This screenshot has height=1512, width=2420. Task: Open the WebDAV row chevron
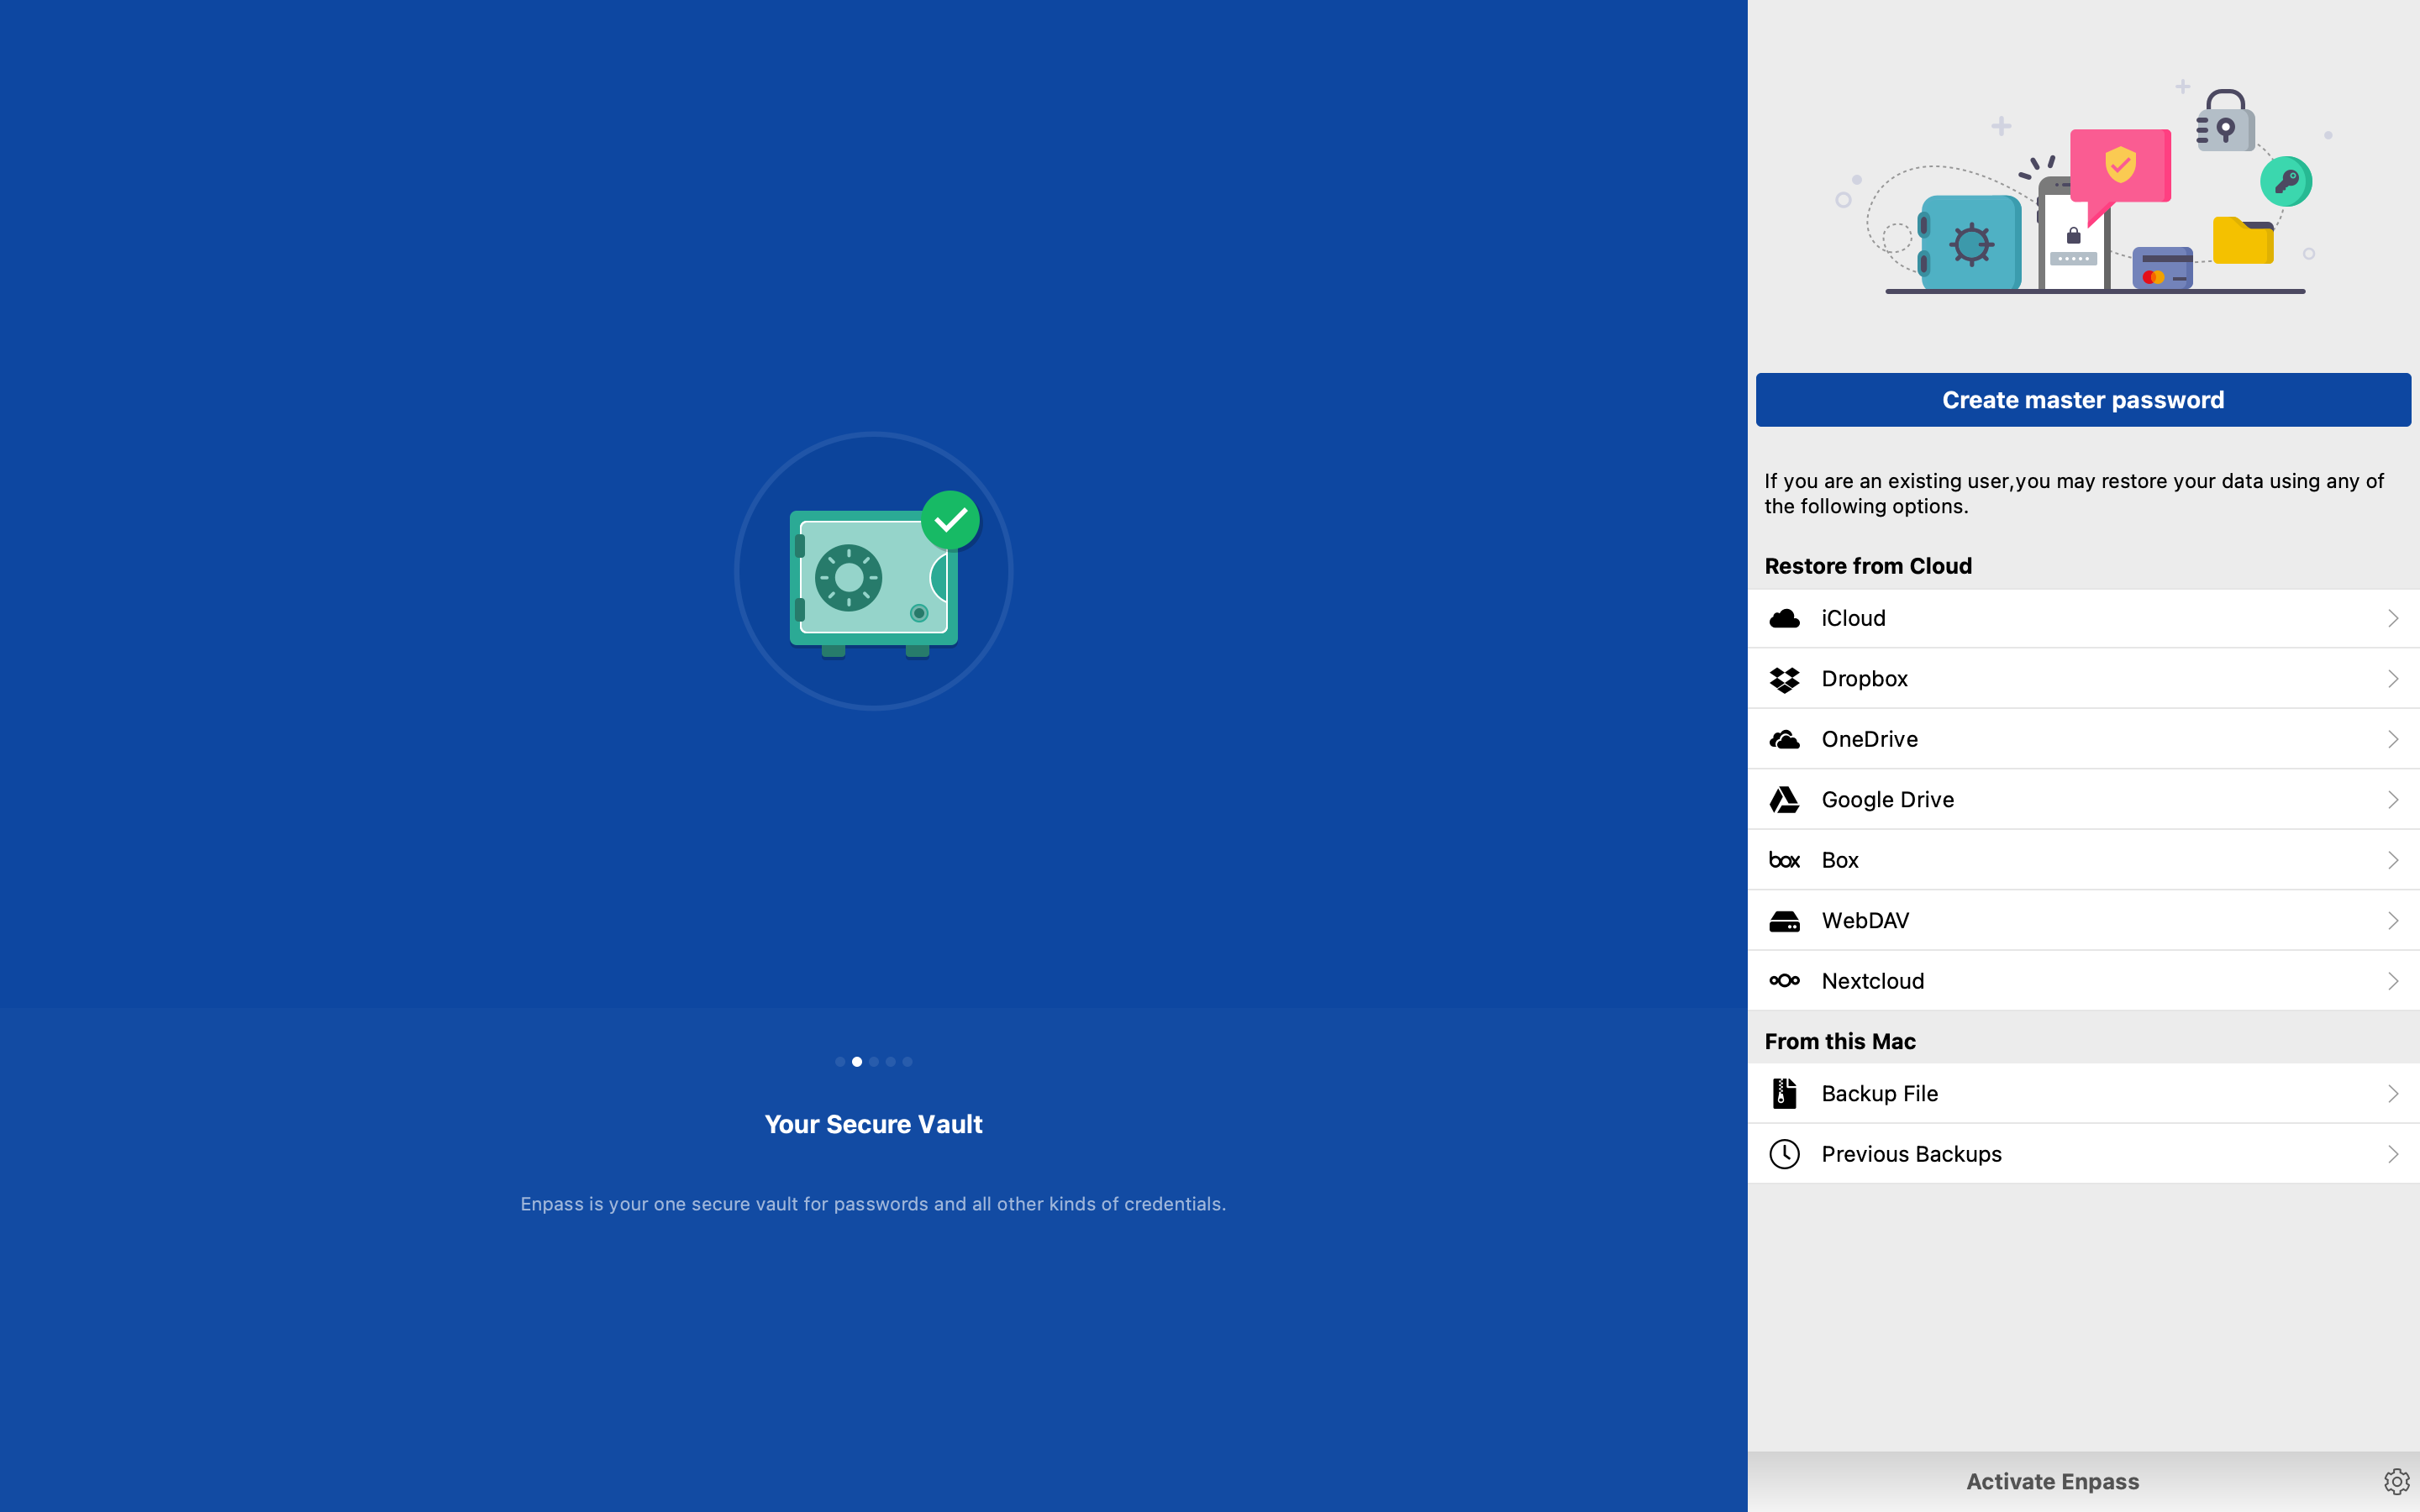[x=2393, y=921]
